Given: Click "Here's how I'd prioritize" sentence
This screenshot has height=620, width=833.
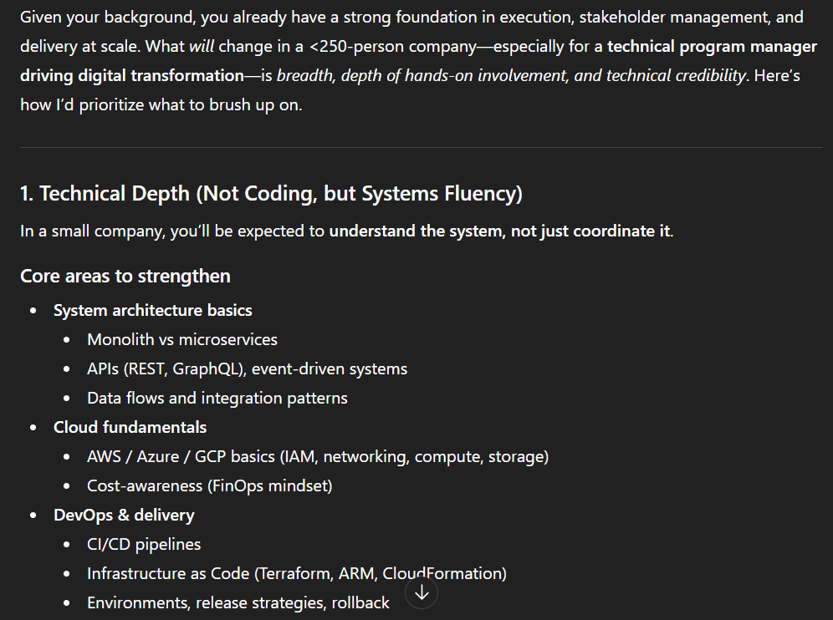Looking at the screenshot, I should (159, 104).
